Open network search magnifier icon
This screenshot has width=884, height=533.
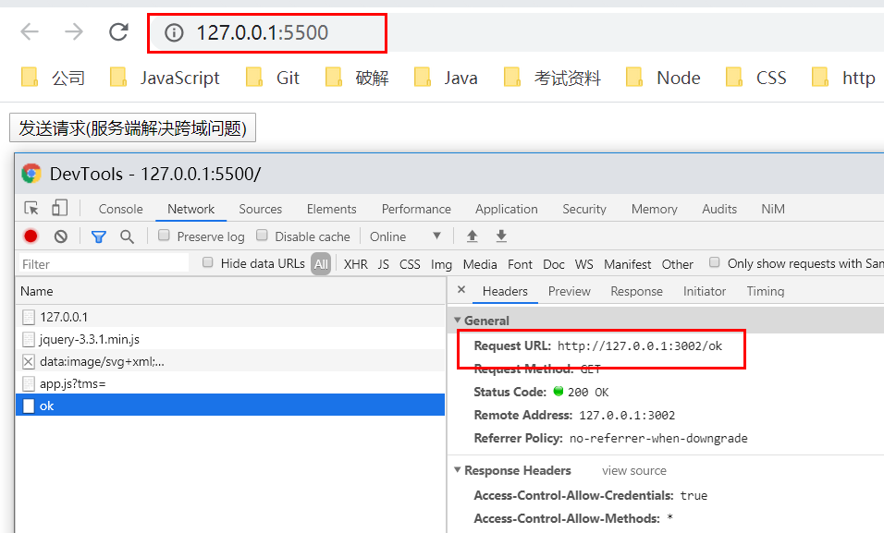coord(128,236)
